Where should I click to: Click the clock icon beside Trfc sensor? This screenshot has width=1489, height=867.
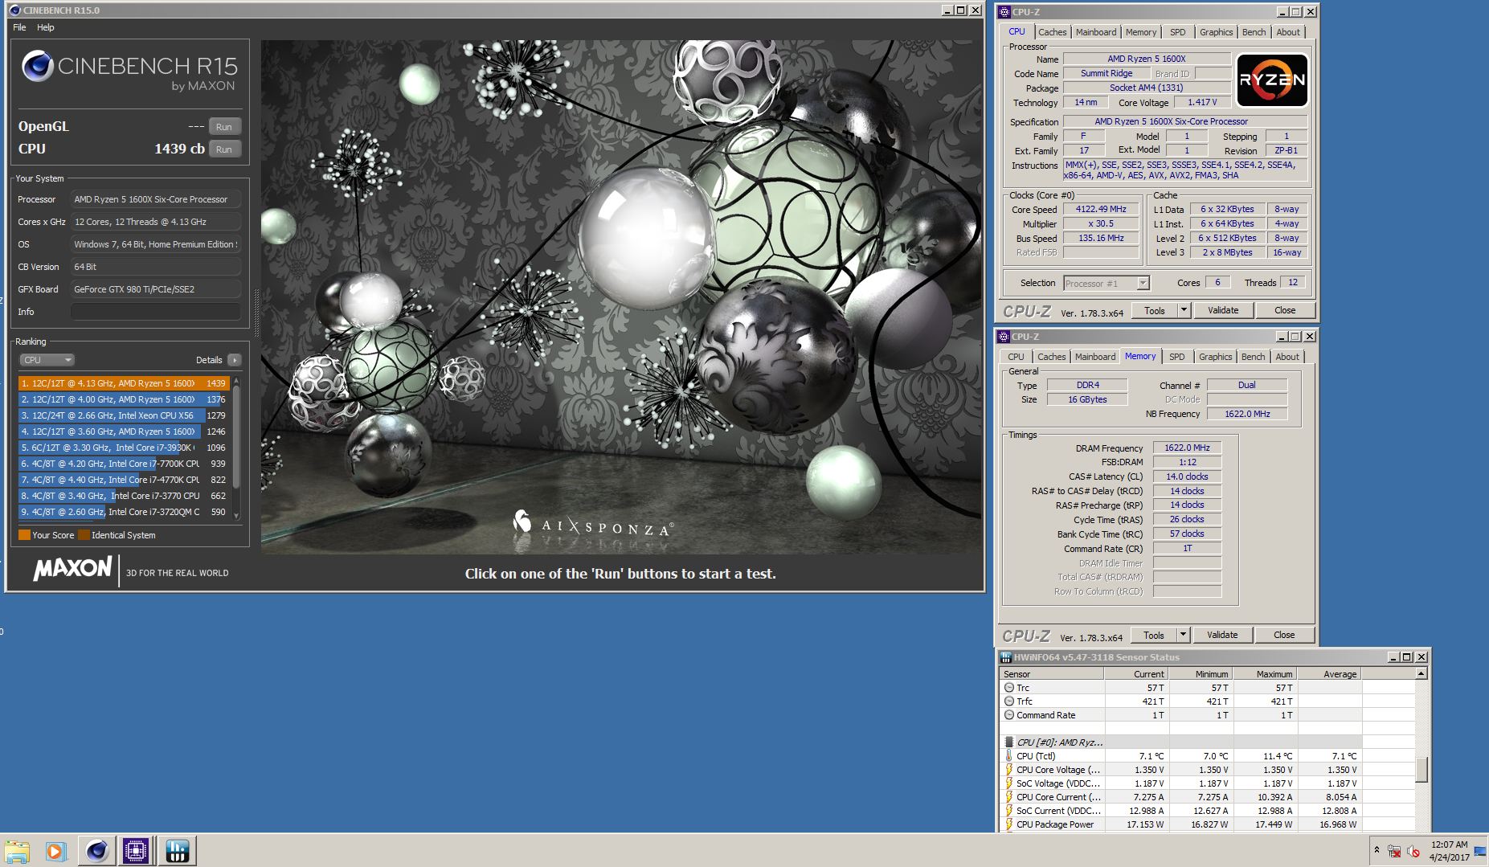pos(1009,701)
